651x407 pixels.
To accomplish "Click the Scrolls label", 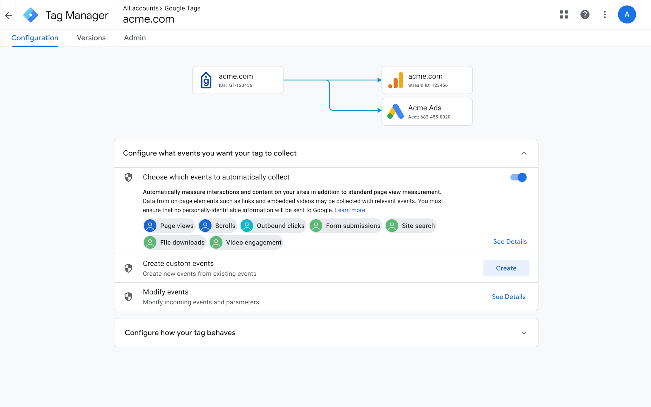I will pyautogui.click(x=225, y=226).
